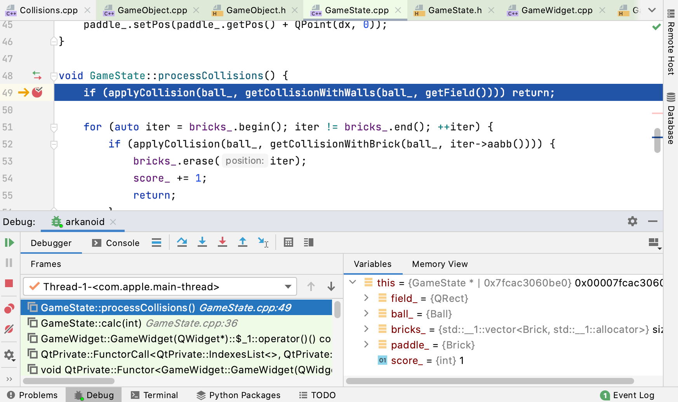Open the debug tool window settings gear
The height and width of the screenshot is (402, 678).
(632, 221)
